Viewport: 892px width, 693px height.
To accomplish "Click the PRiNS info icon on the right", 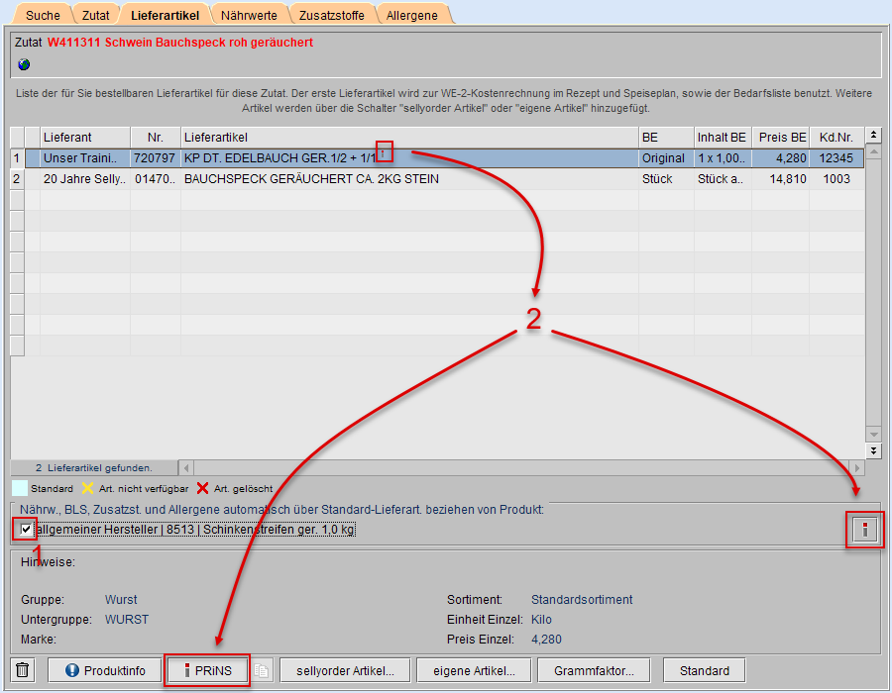I will pyautogui.click(x=865, y=531).
